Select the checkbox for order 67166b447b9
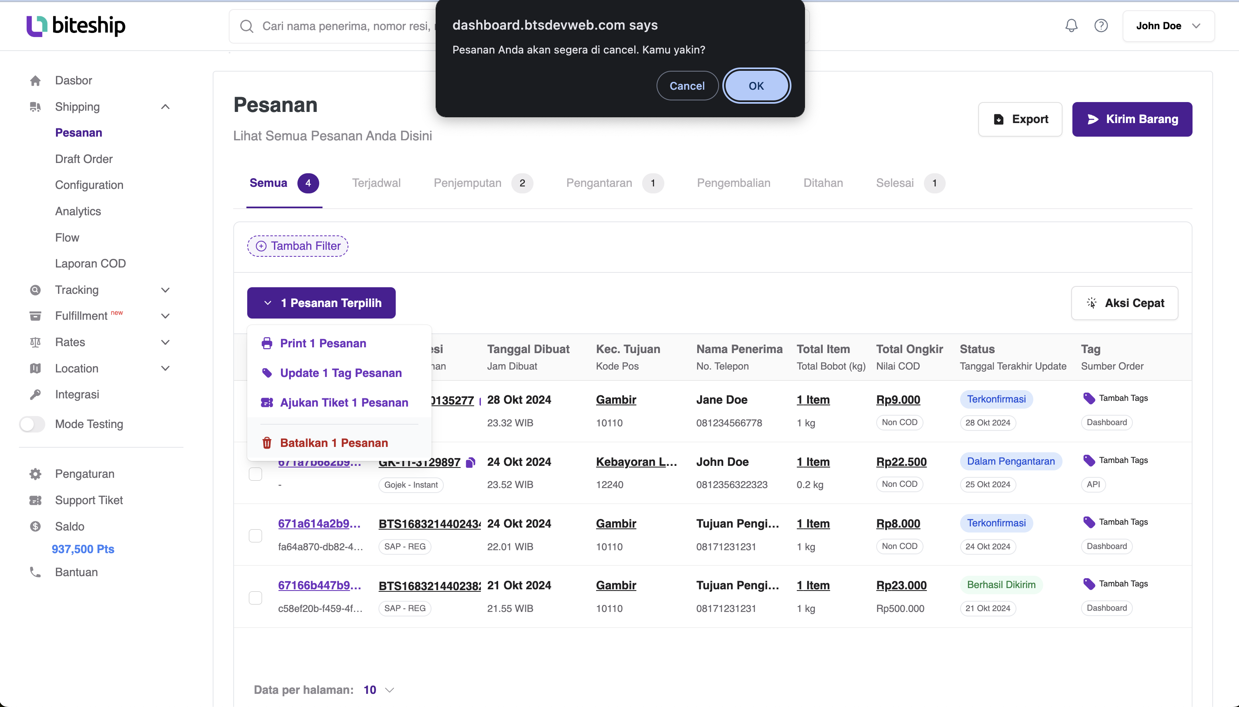Viewport: 1239px width, 707px height. pos(255,597)
